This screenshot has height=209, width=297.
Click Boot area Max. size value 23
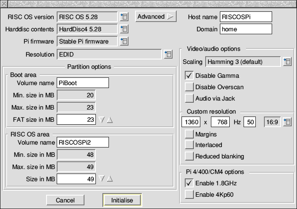[76, 107]
